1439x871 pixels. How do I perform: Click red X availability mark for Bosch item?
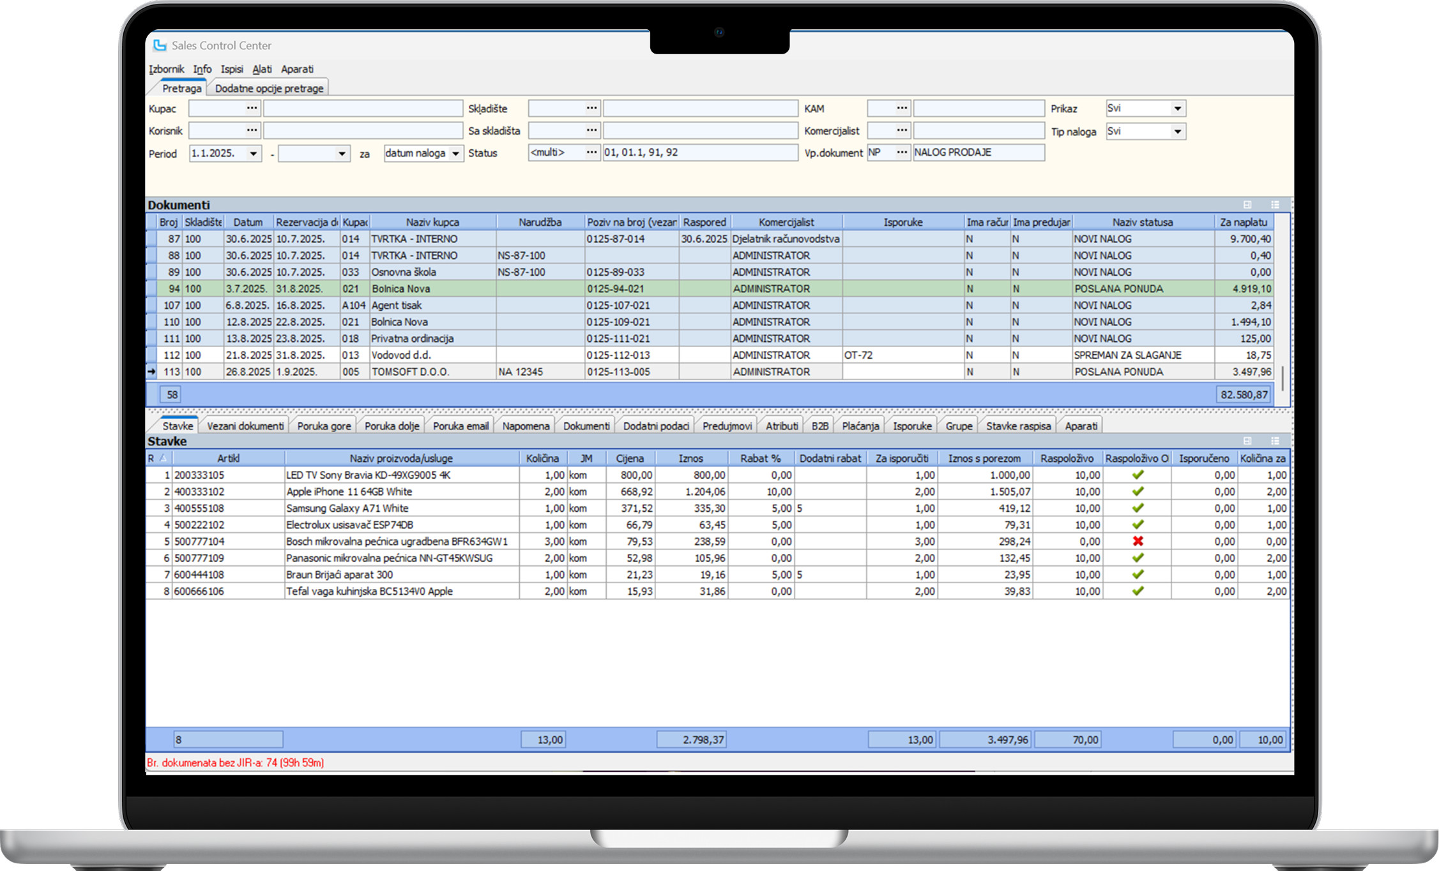coord(1138,541)
